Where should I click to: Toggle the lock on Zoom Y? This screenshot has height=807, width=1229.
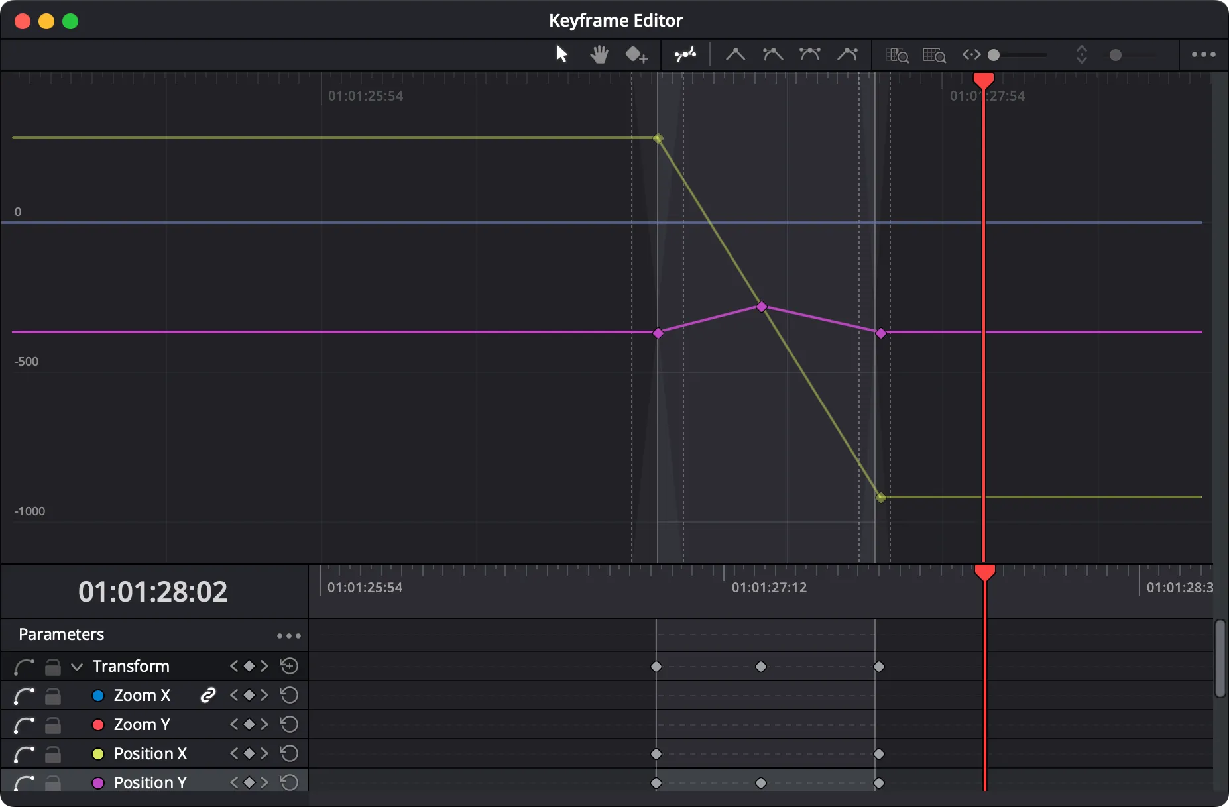[x=52, y=725]
